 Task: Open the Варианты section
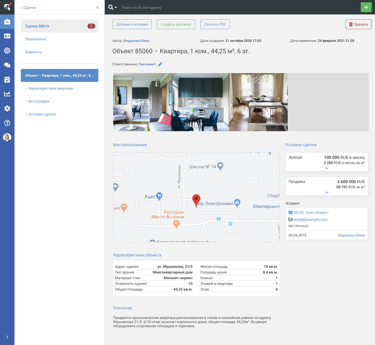coord(34,52)
